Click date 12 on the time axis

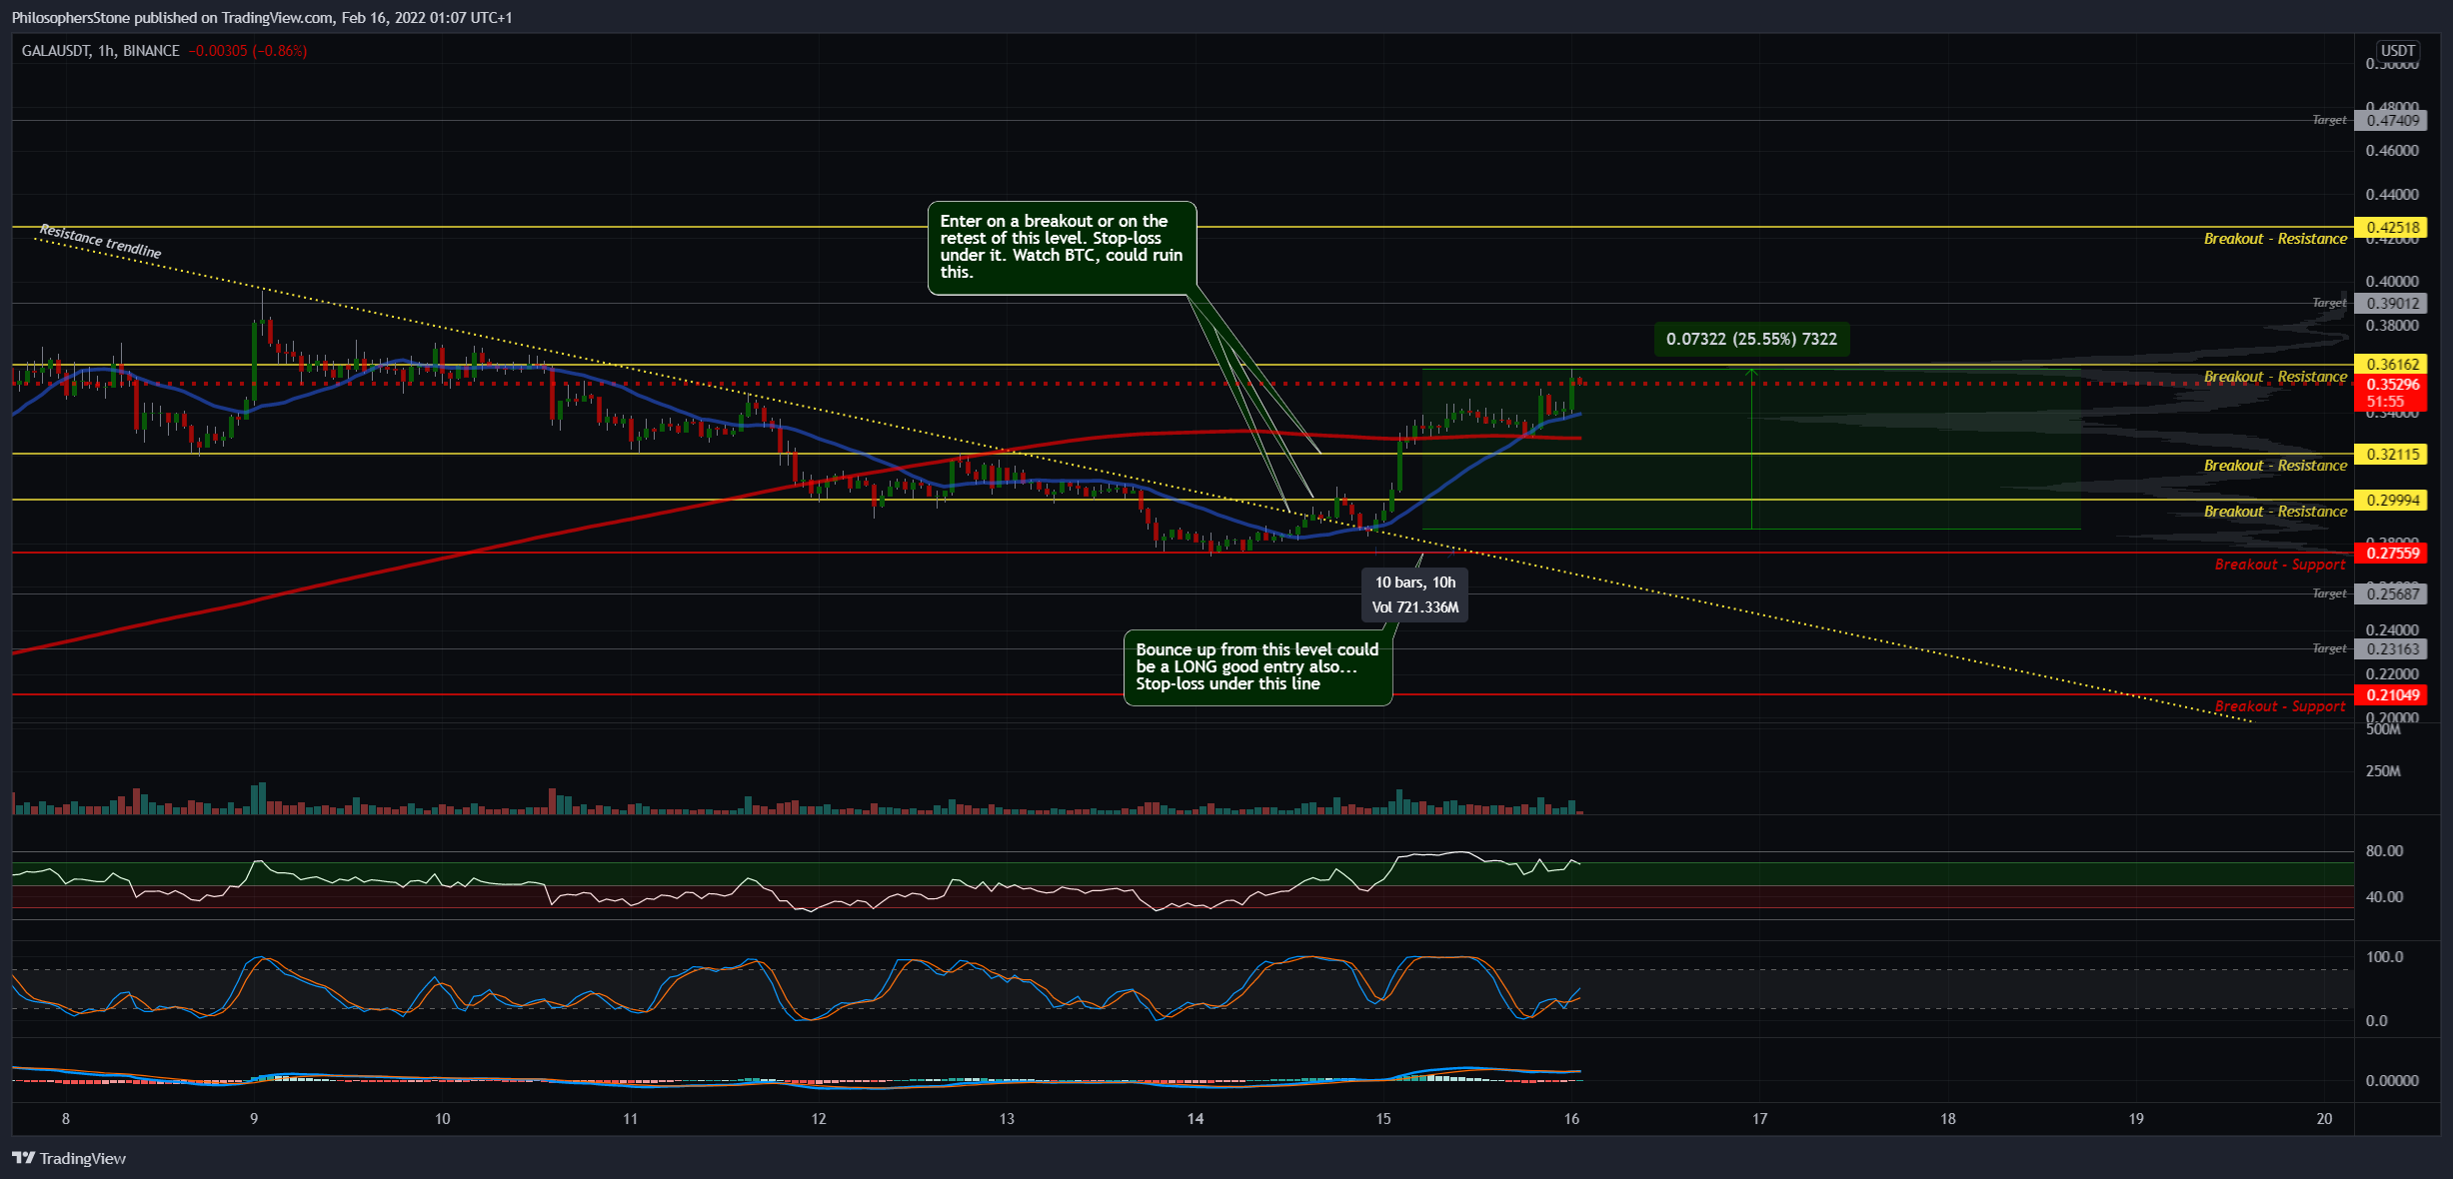point(819,1118)
